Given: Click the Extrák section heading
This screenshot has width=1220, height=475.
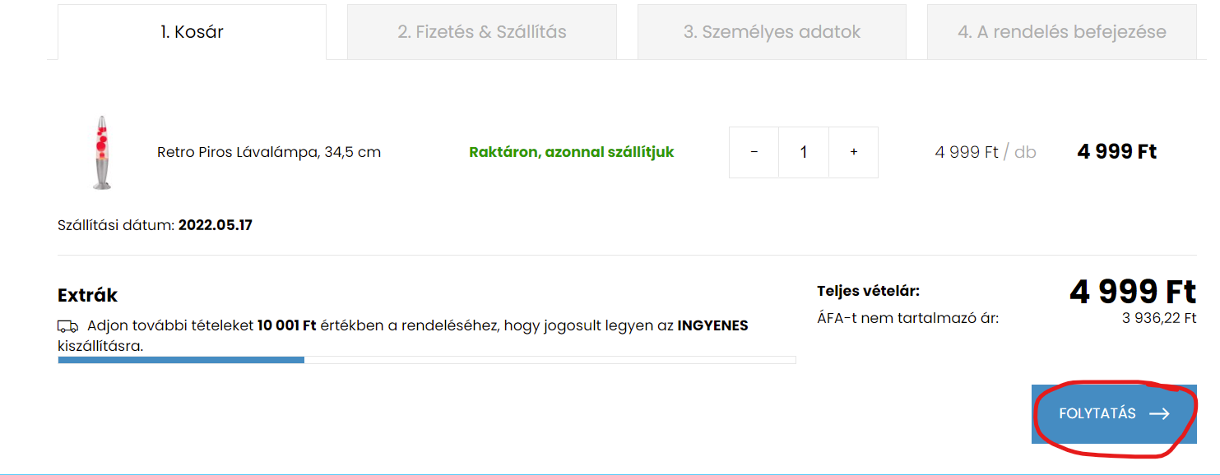Looking at the screenshot, I should pos(88,295).
